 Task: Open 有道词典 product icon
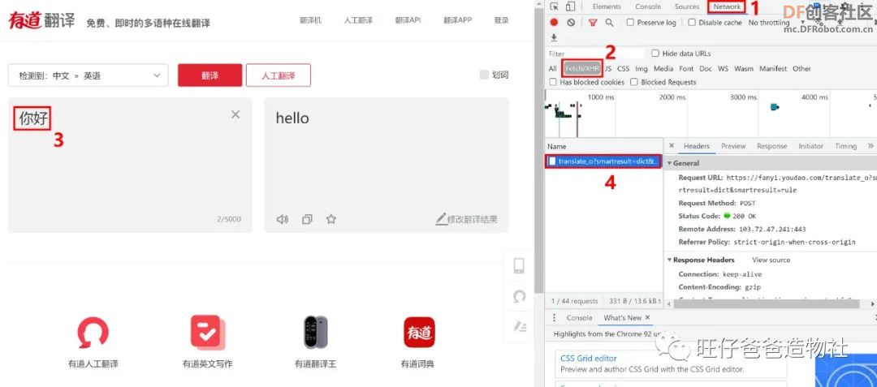click(x=419, y=333)
